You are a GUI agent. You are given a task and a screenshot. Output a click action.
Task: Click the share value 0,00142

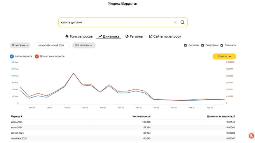[231, 122]
